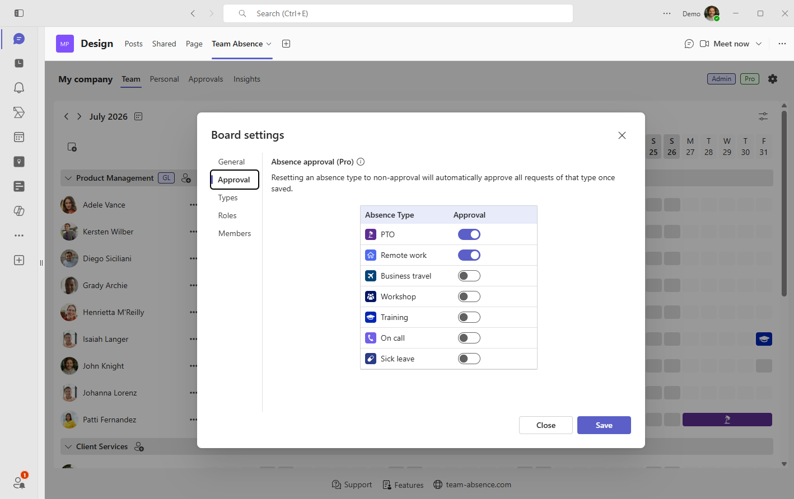Enable approval toggle for Workshop
794x499 pixels.
[469, 296]
